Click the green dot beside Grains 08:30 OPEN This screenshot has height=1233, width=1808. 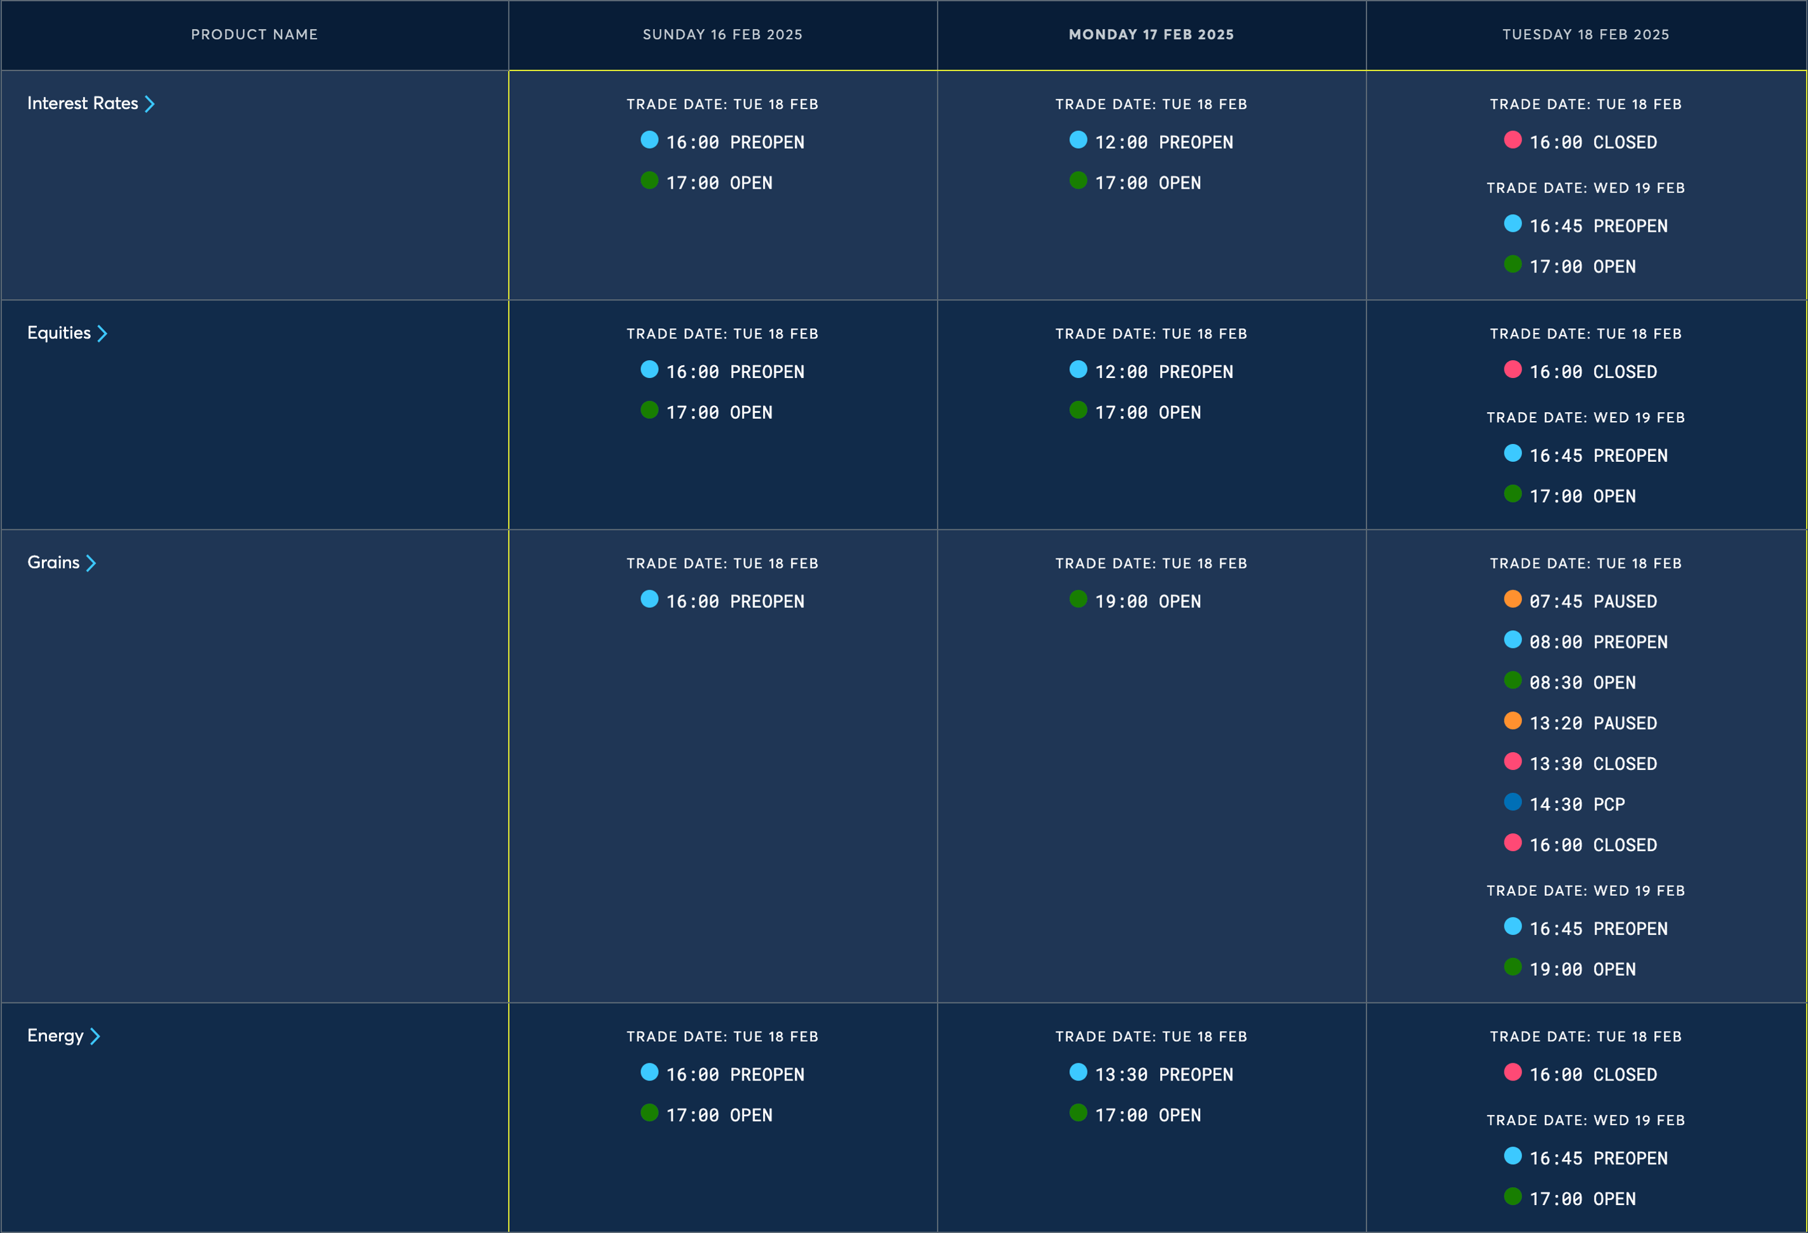tap(1513, 679)
